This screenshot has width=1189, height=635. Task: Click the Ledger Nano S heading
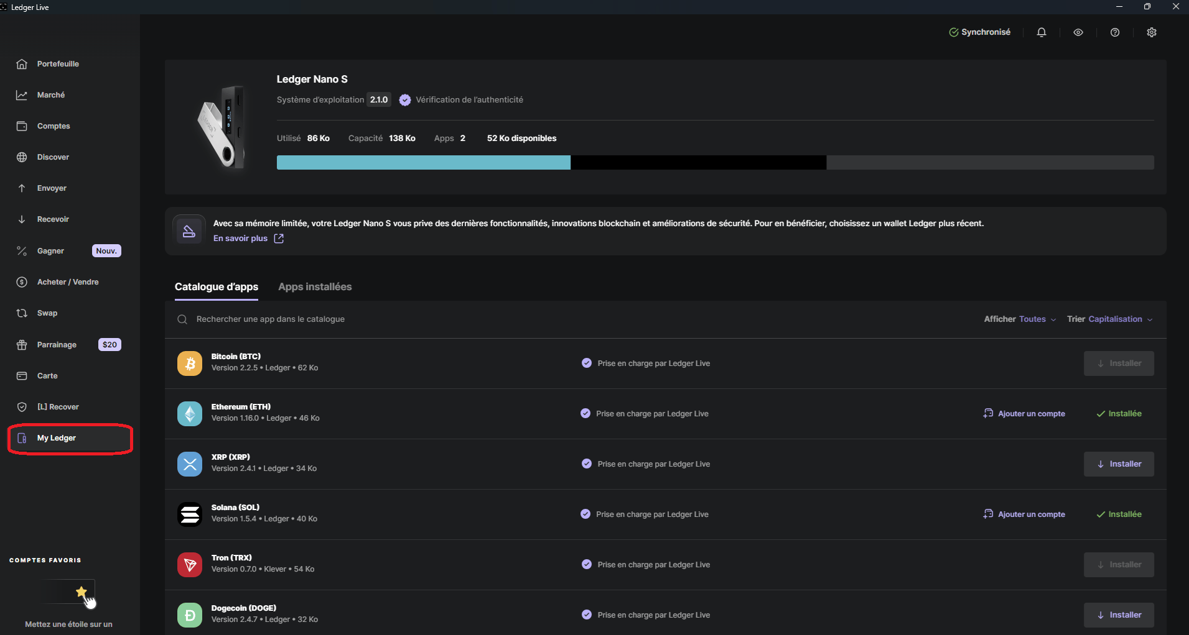pyautogui.click(x=312, y=80)
